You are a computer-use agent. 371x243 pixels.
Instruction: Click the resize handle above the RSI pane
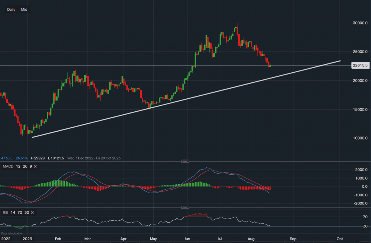point(185,207)
